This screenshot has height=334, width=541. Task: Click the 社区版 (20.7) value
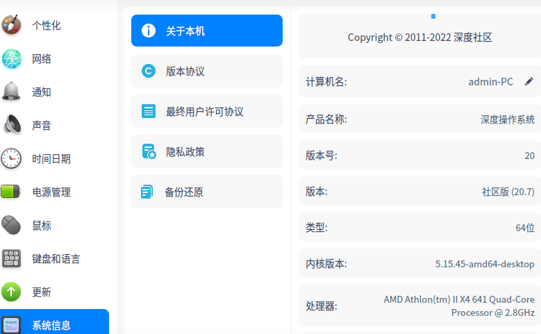pos(508,192)
